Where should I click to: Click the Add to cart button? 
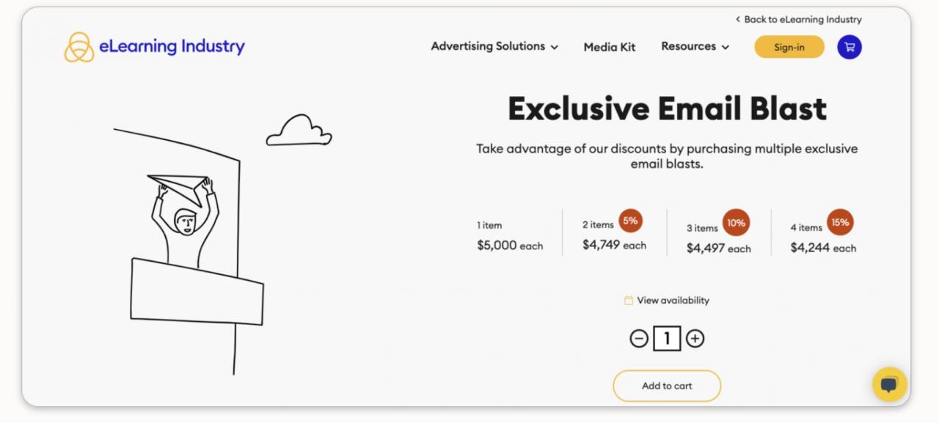point(667,386)
